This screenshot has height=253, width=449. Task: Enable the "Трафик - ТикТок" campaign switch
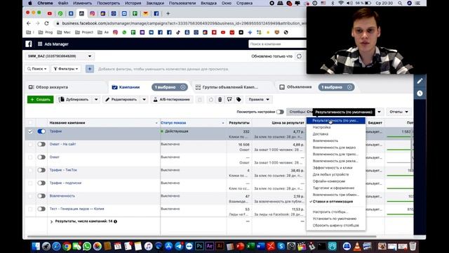(41, 170)
